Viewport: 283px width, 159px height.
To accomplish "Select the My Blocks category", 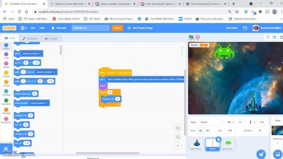I will click(x=6, y=120).
